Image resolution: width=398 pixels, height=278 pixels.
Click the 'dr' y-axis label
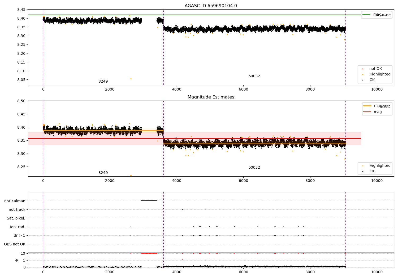tap(17, 260)
